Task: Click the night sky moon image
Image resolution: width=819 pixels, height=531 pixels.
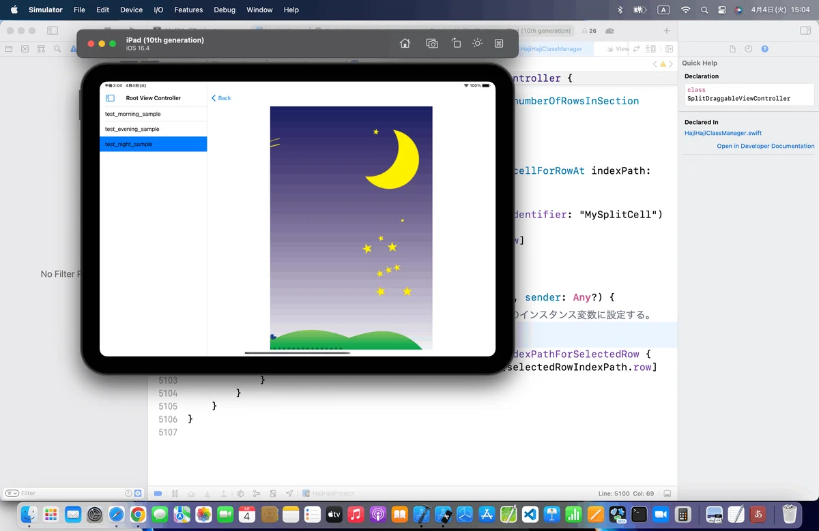Action: click(351, 228)
